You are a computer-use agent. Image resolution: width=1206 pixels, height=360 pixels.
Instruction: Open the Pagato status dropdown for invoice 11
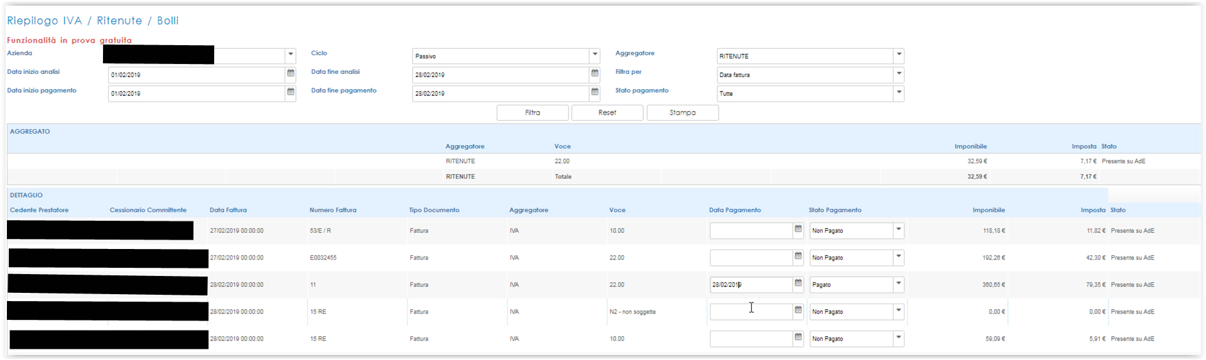click(x=898, y=284)
